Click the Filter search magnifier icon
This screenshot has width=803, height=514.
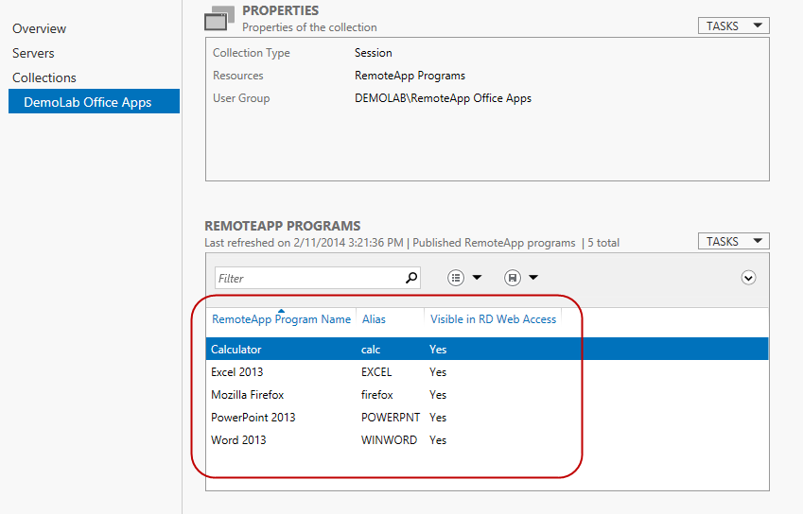(411, 278)
